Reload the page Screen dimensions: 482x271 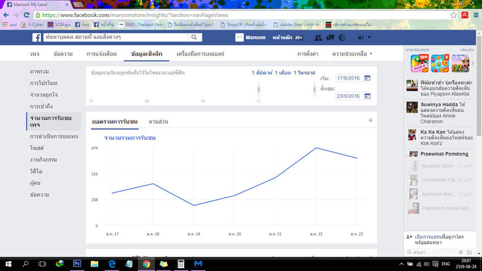tap(27, 15)
